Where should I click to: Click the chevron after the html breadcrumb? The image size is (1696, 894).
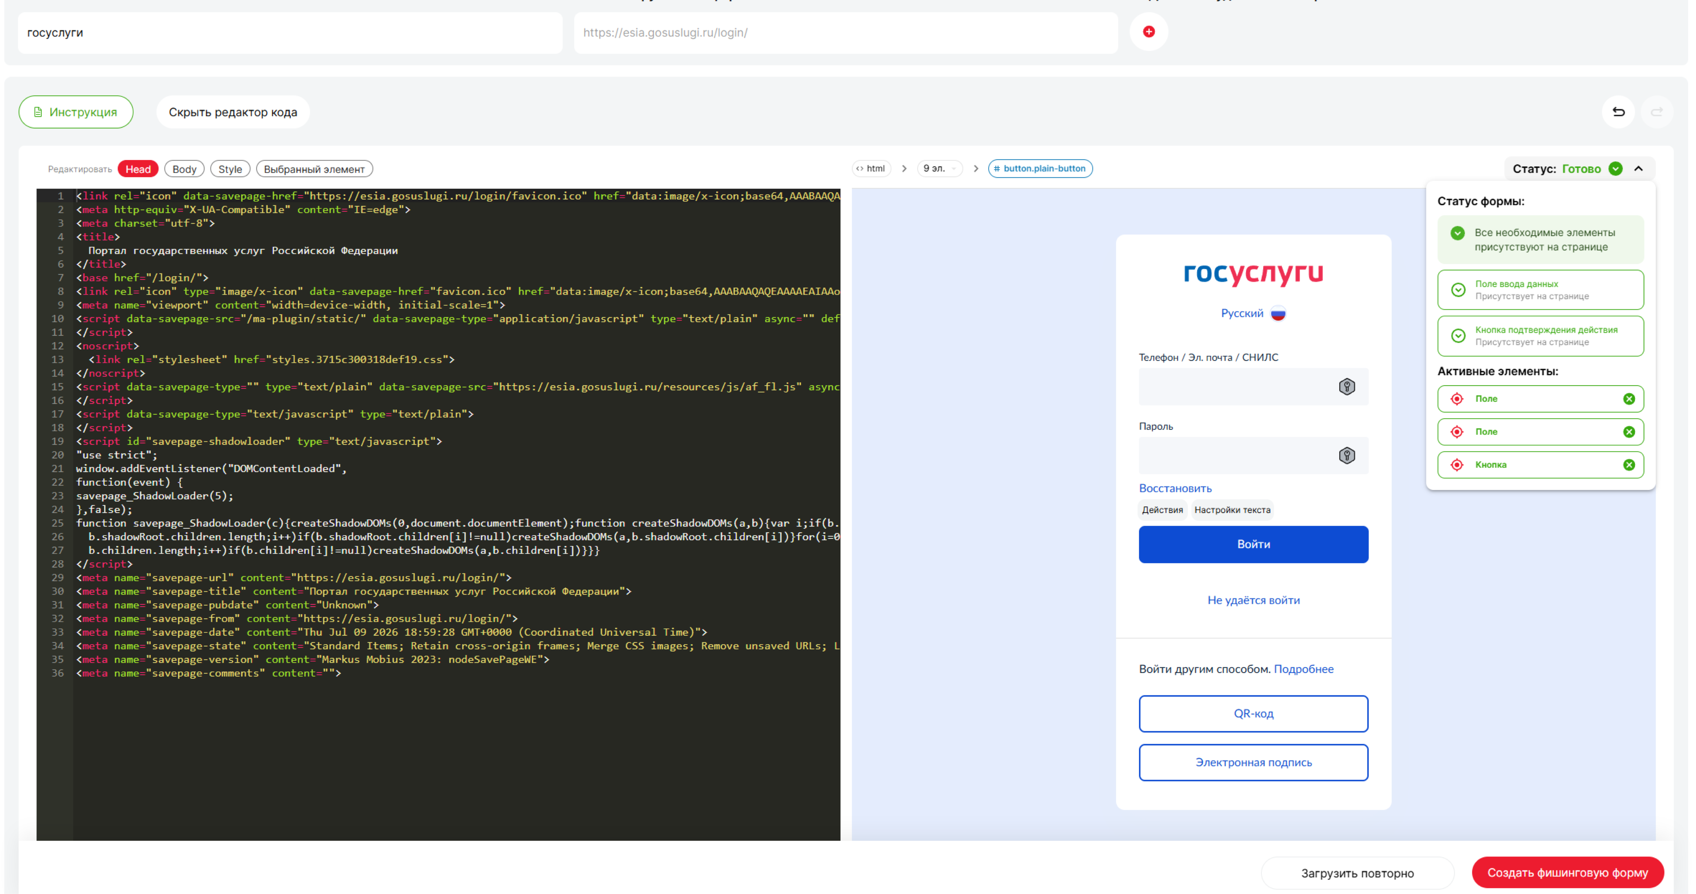(904, 169)
